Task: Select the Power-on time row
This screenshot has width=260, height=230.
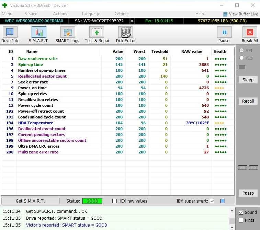Action: 117,88
